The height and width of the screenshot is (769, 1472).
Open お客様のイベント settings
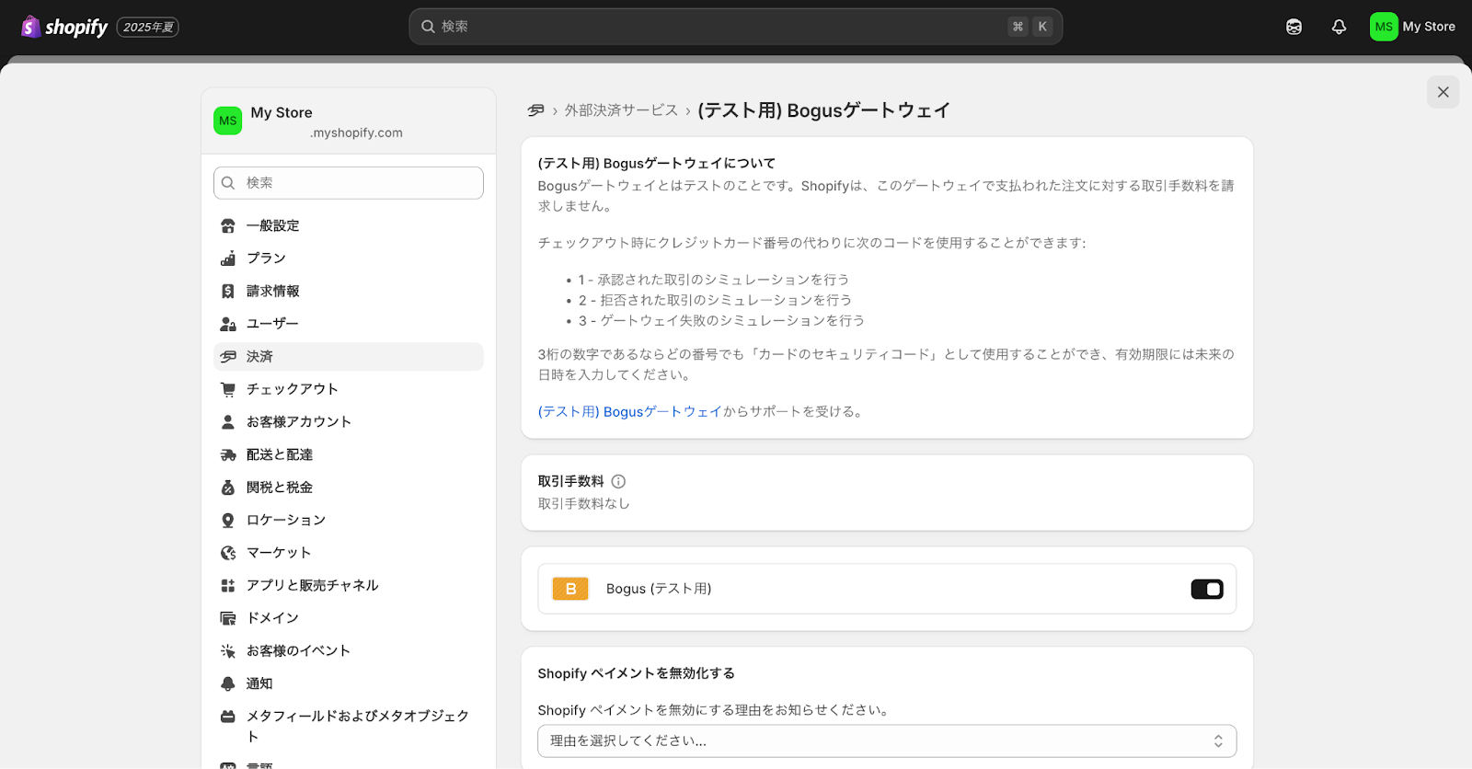pos(348,651)
